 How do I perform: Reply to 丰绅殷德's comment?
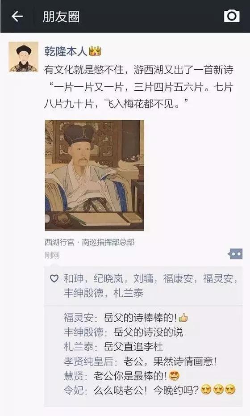(124, 332)
